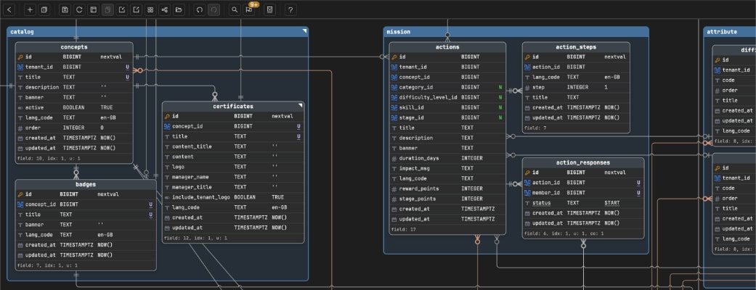Open the flag notifications with 9+ badge
This screenshot has height=290, width=756.
pos(249,9)
